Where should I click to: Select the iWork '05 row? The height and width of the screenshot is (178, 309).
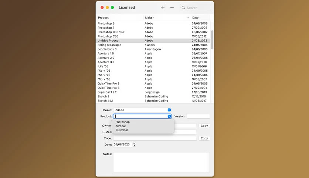[x=153, y=71]
